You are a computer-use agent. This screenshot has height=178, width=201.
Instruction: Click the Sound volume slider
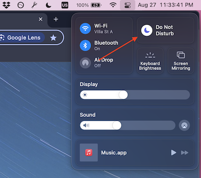[128, 125]
